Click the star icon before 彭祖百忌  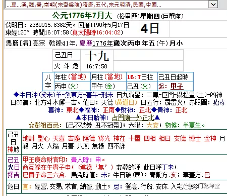coord(31,126)
